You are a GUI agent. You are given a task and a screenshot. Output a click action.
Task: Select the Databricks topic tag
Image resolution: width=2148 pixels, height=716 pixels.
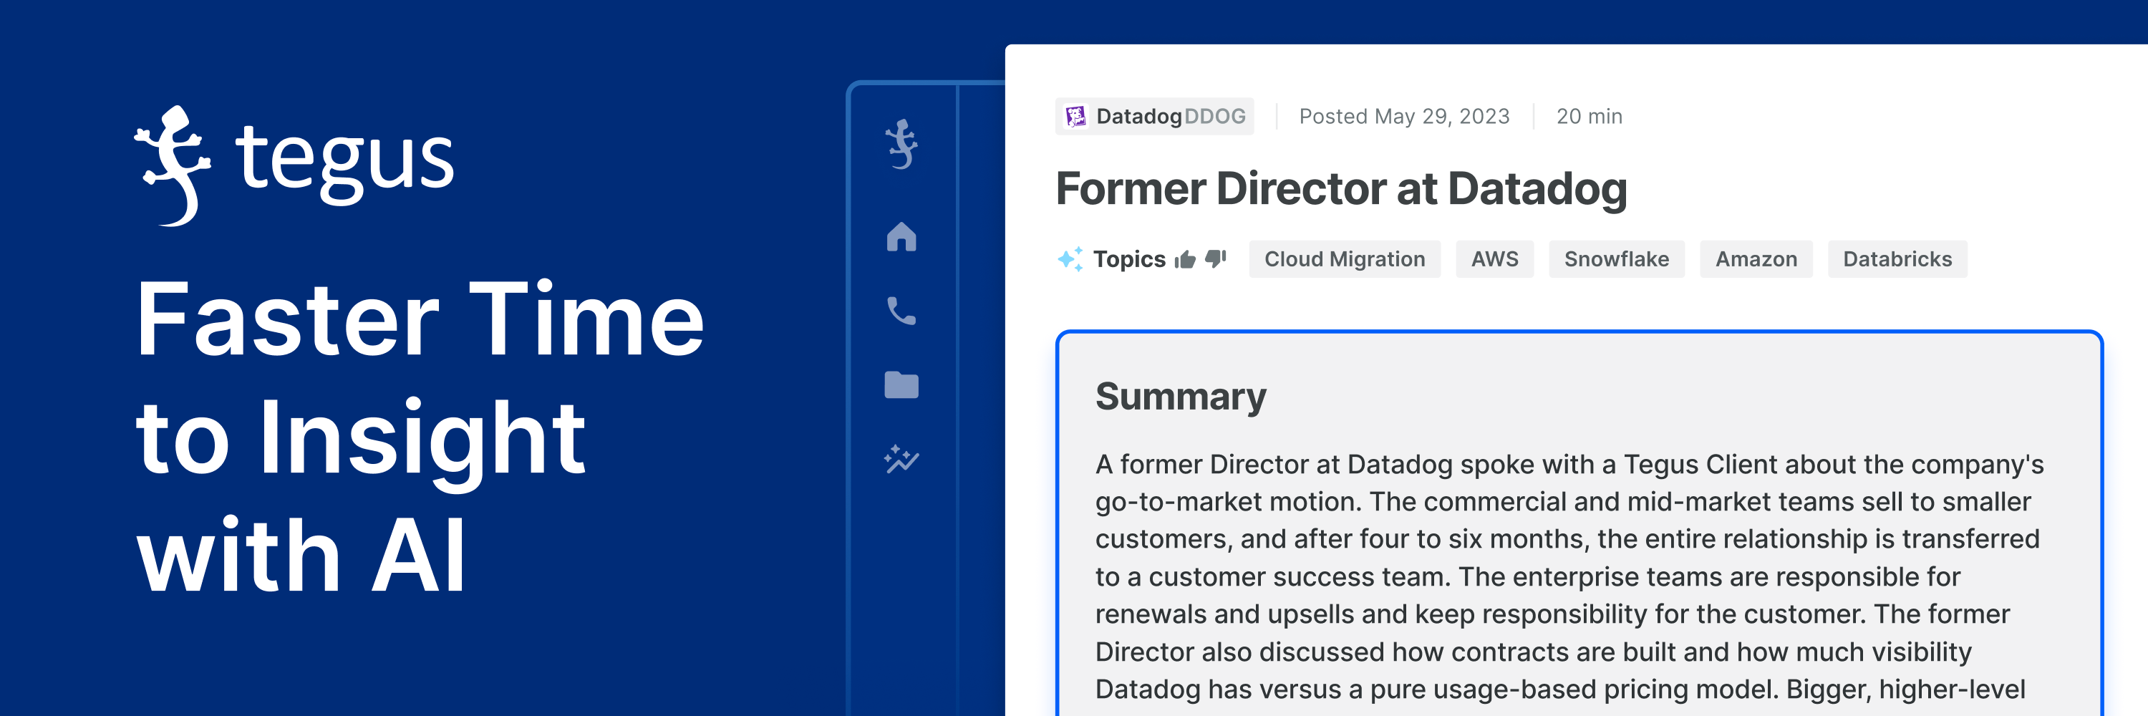(x=1897, y=259)
